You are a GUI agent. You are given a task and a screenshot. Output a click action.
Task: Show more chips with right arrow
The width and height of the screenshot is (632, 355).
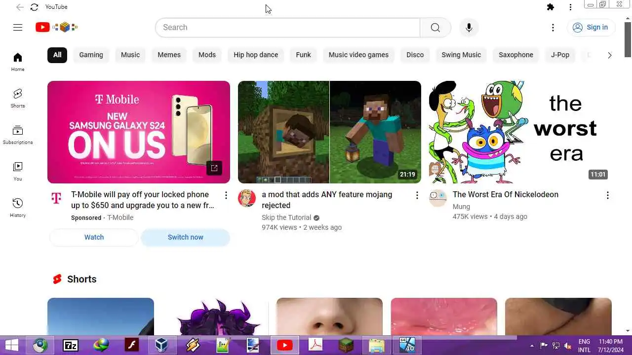pos(609,55)
